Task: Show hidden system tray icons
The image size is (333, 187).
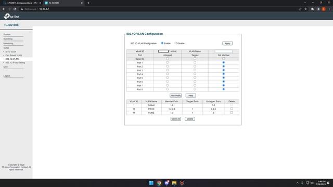Action: point(297,183)
